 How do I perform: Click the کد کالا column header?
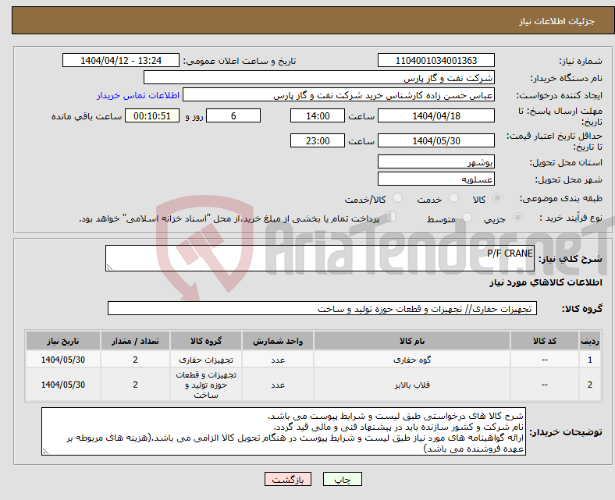click(545, 341)
